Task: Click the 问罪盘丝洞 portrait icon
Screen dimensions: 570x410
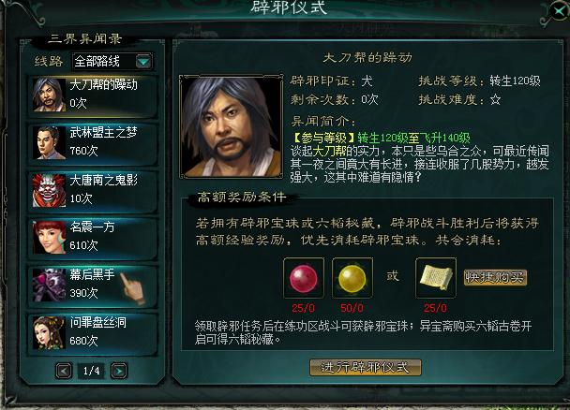Action: (49, 332)
